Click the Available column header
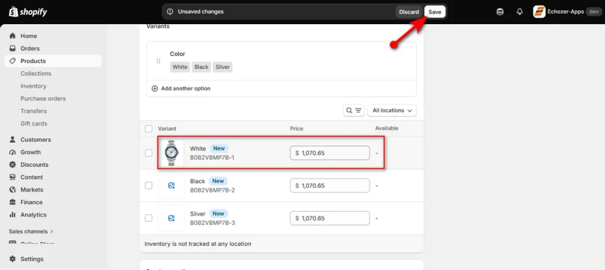 click(x=387, y=128)
